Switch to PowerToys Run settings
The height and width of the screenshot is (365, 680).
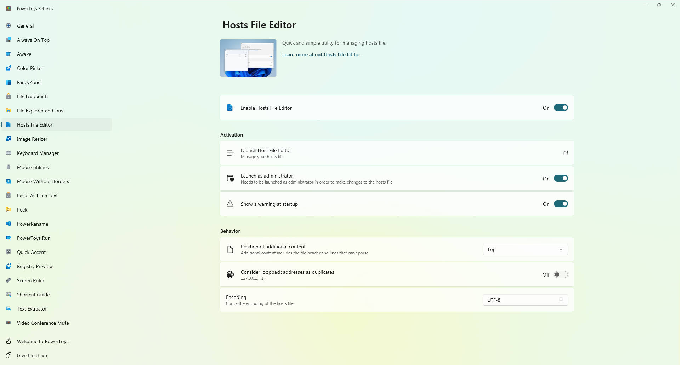(34, 238)
